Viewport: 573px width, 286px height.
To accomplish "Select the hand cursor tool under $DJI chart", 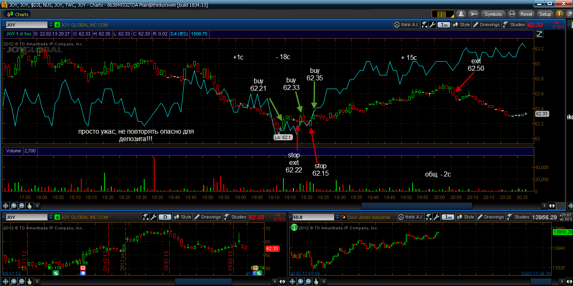I will point(317,281).
